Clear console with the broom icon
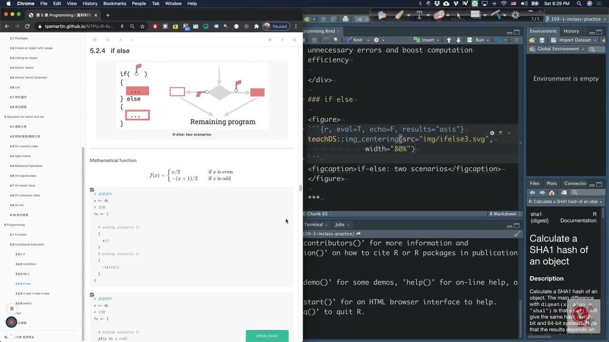 click(517, 234)
